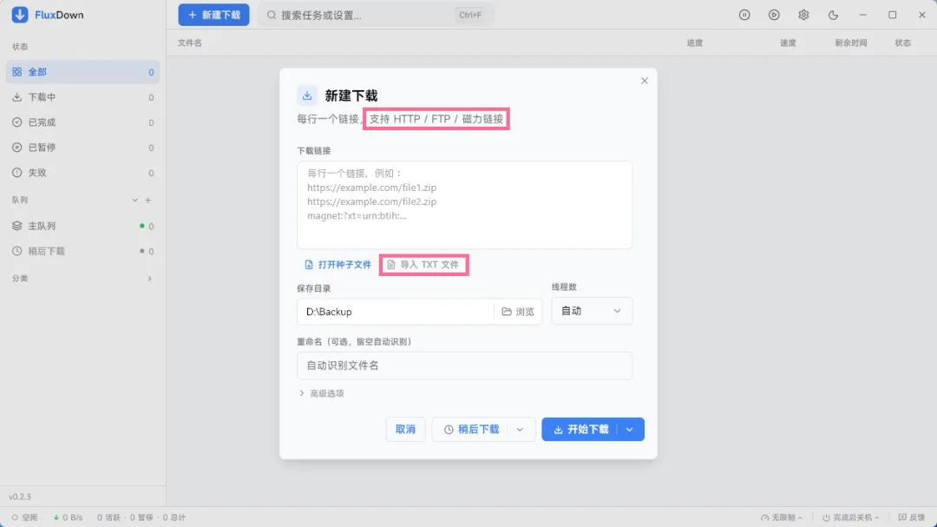Open settings with the gear icon
Image resolution: width=937 pixels, height=527 pixels.
tap(803, 15)
